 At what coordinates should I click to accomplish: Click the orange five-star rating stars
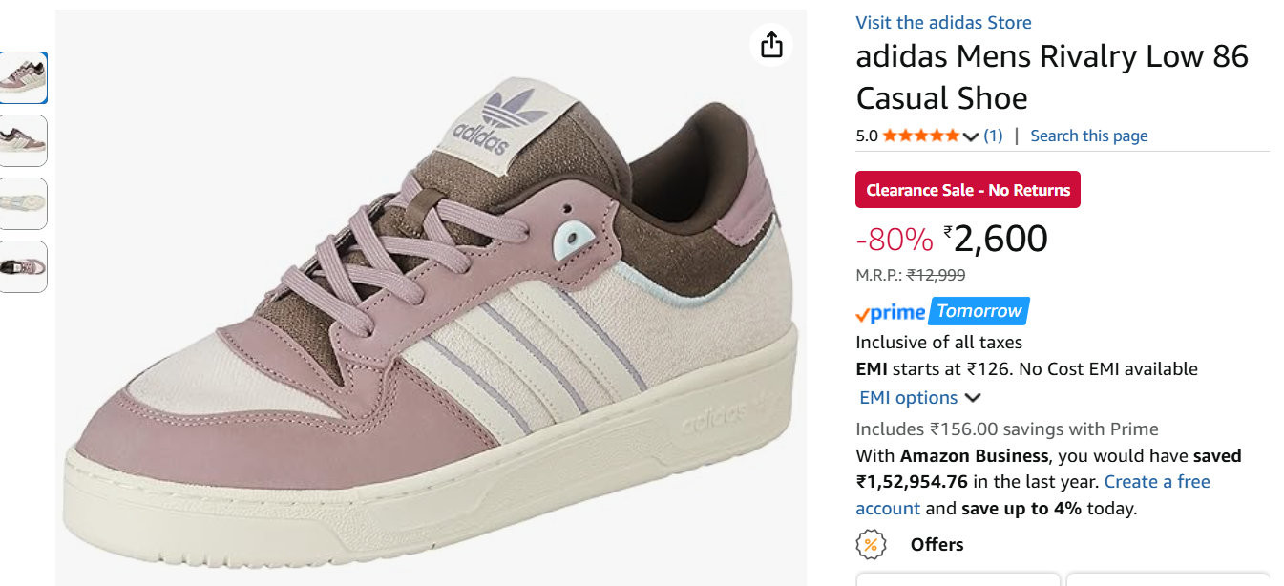[x=920, y=136]
